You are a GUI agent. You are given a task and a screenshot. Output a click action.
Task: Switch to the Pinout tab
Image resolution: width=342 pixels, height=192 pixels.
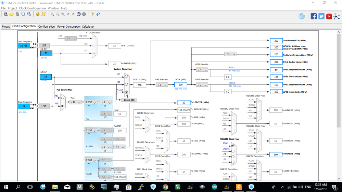6,26
